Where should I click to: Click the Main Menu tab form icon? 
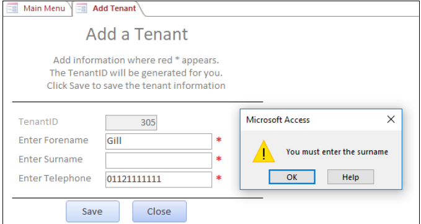[x=12, y=8]
